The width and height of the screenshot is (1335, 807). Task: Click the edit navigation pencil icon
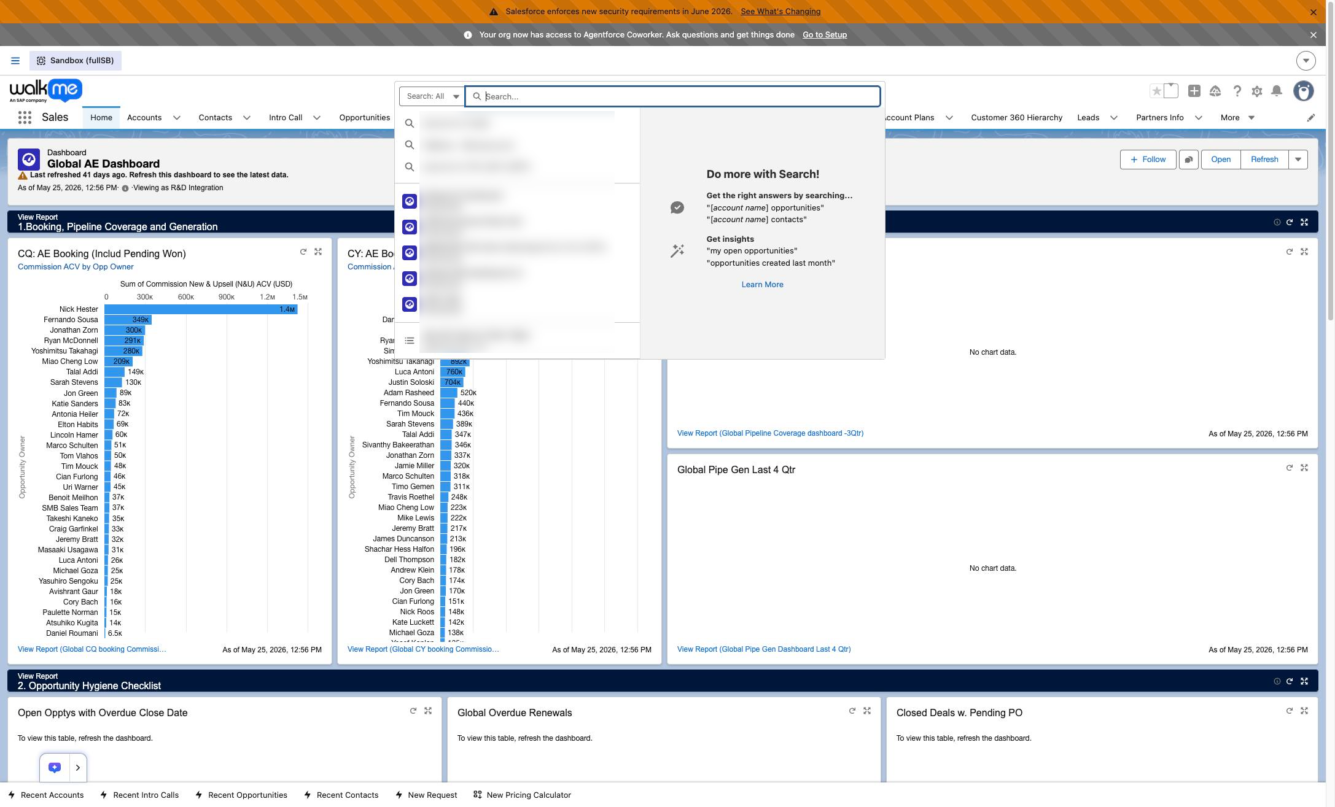[x=1310, y=118]
